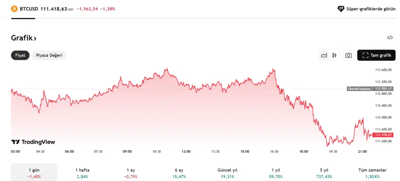
Task: Show Tüm zamanlar range
Action: coord(372,173)
